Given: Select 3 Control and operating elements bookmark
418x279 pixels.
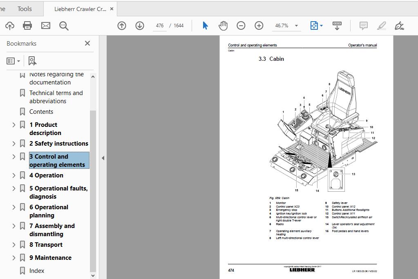Looking at the screenshot, I should 59,160.
